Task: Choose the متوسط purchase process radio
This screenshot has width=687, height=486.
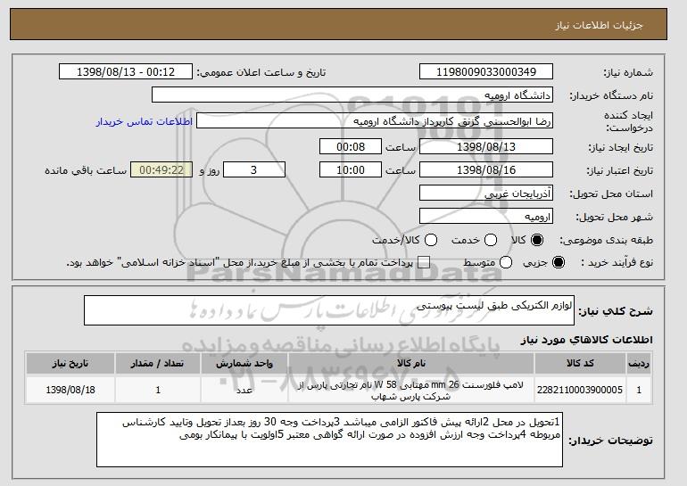Action: (506, 262)
